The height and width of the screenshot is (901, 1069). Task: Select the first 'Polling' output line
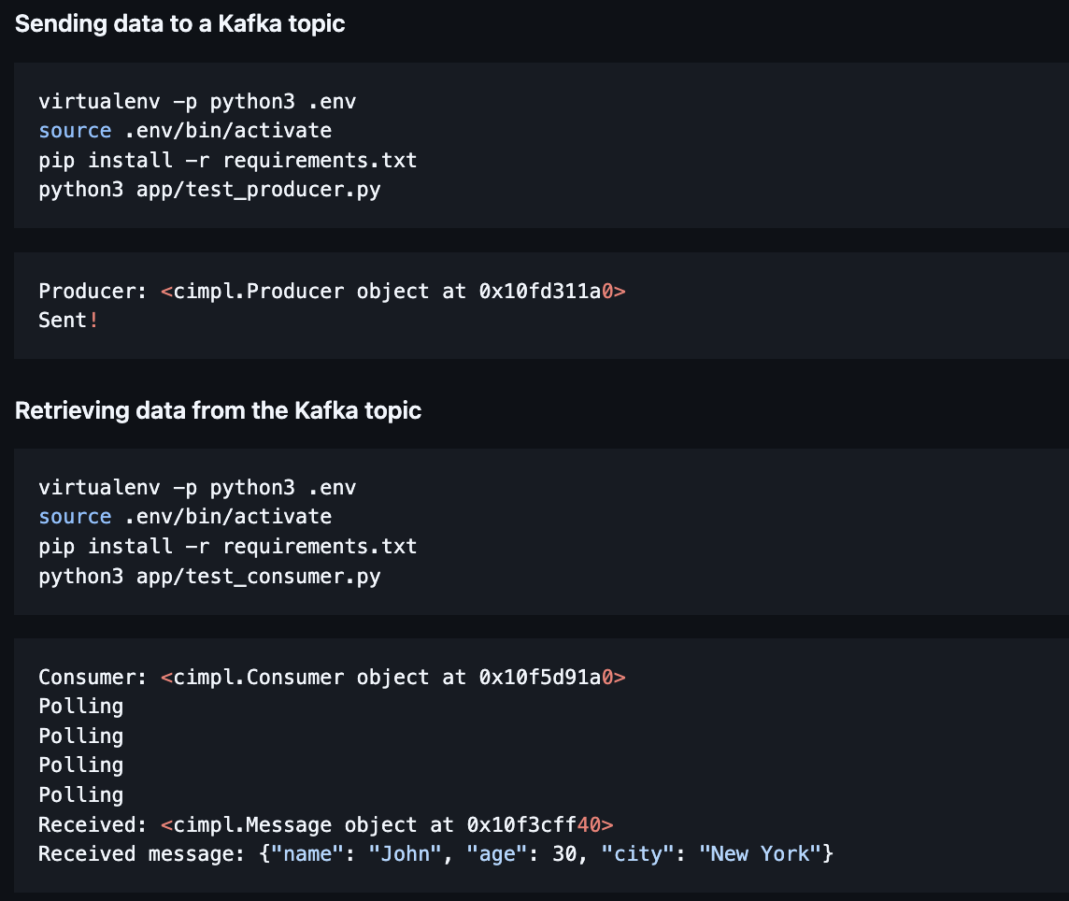[80, 707]
